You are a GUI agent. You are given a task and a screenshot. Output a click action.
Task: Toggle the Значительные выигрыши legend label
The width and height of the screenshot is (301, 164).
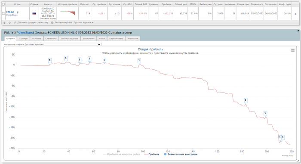(x=183, y=154)
